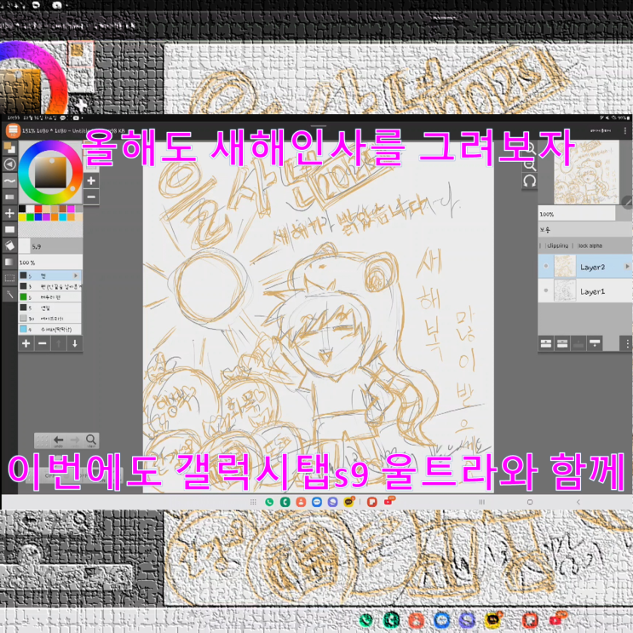The height and width of the screenshot is (633, 633).
Task: Pick the magenta palette swatch
Action: [71, 209]
